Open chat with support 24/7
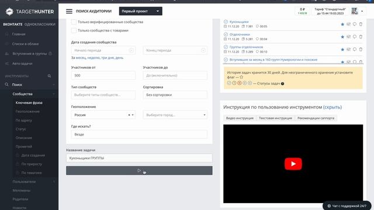The width and height of the screenshot is (374, 210). tap(347, 206)
